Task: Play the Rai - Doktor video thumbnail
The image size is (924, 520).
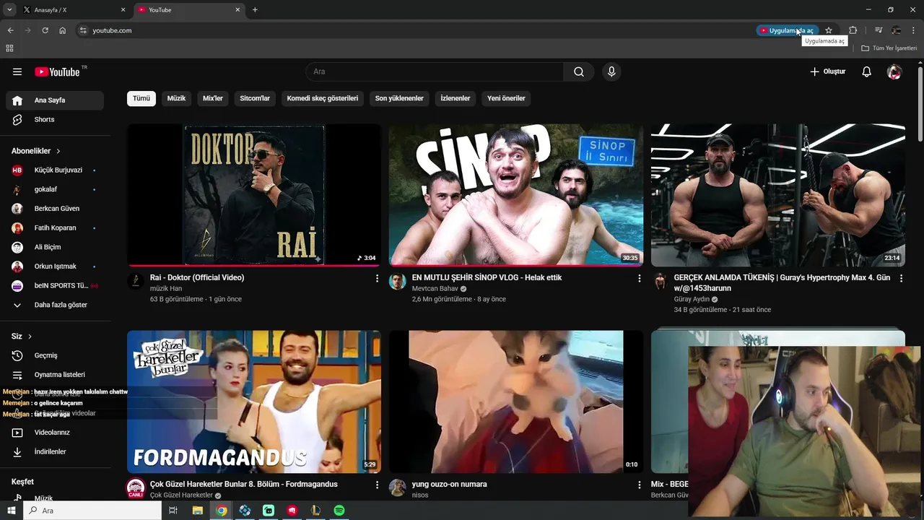Action: (254, 195)
